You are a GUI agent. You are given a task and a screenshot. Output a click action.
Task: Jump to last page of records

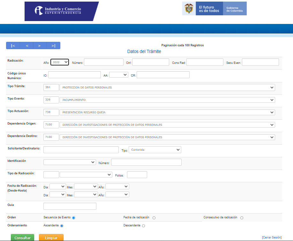(53, 46)
